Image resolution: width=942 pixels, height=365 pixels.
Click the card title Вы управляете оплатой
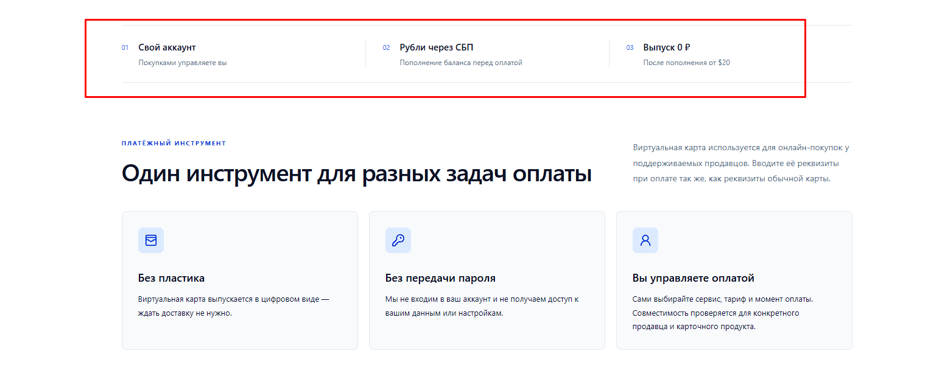click(x=694, y=278)
